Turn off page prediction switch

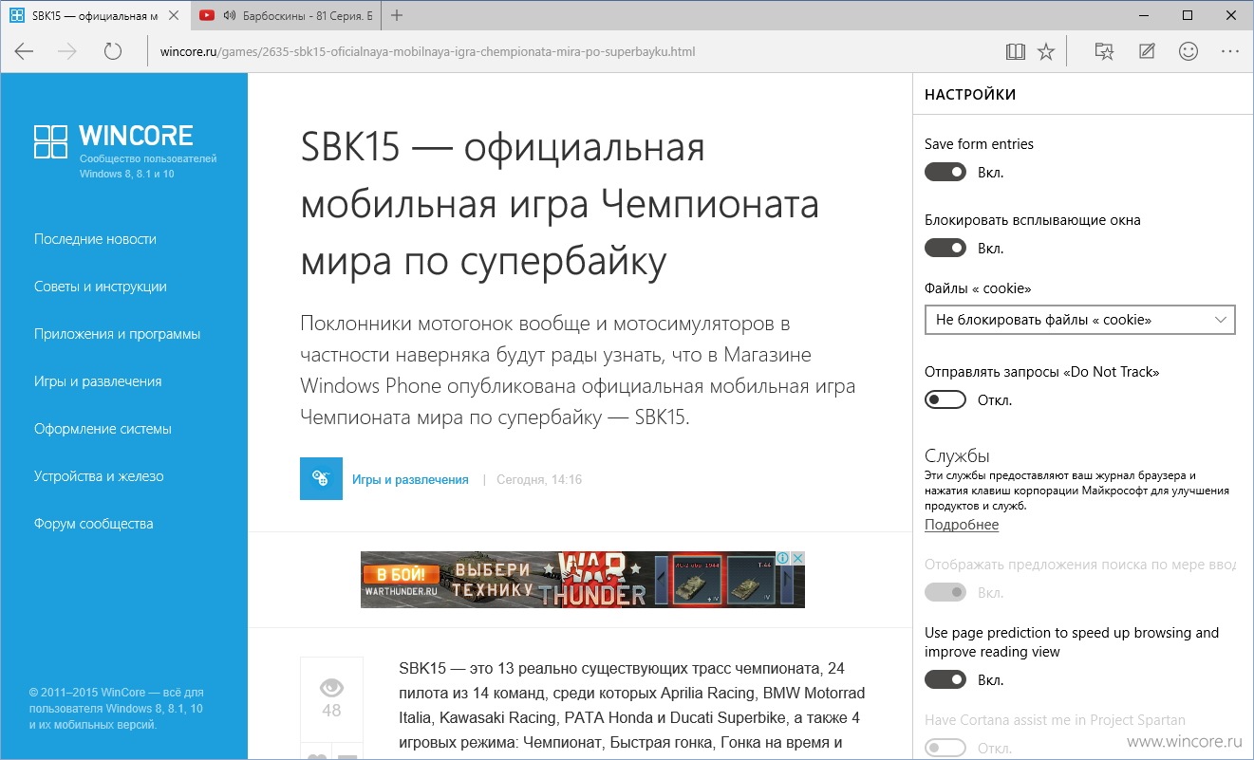point(945,680)
